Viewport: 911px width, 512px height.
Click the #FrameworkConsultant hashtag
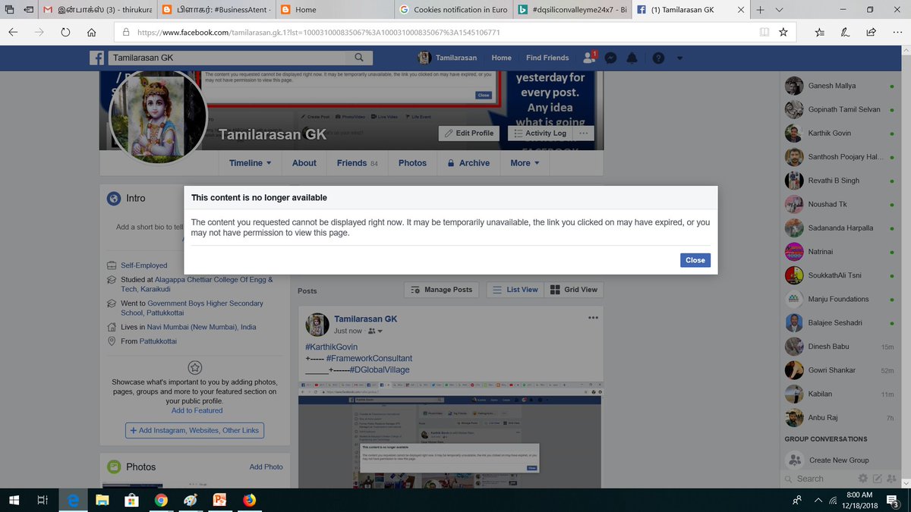pyautogui.click(x=369, y=358)
